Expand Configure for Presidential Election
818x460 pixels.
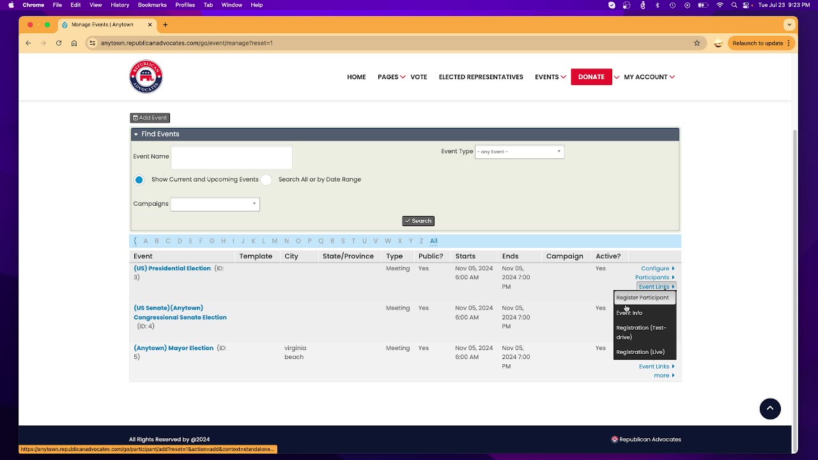coord(658,268)
